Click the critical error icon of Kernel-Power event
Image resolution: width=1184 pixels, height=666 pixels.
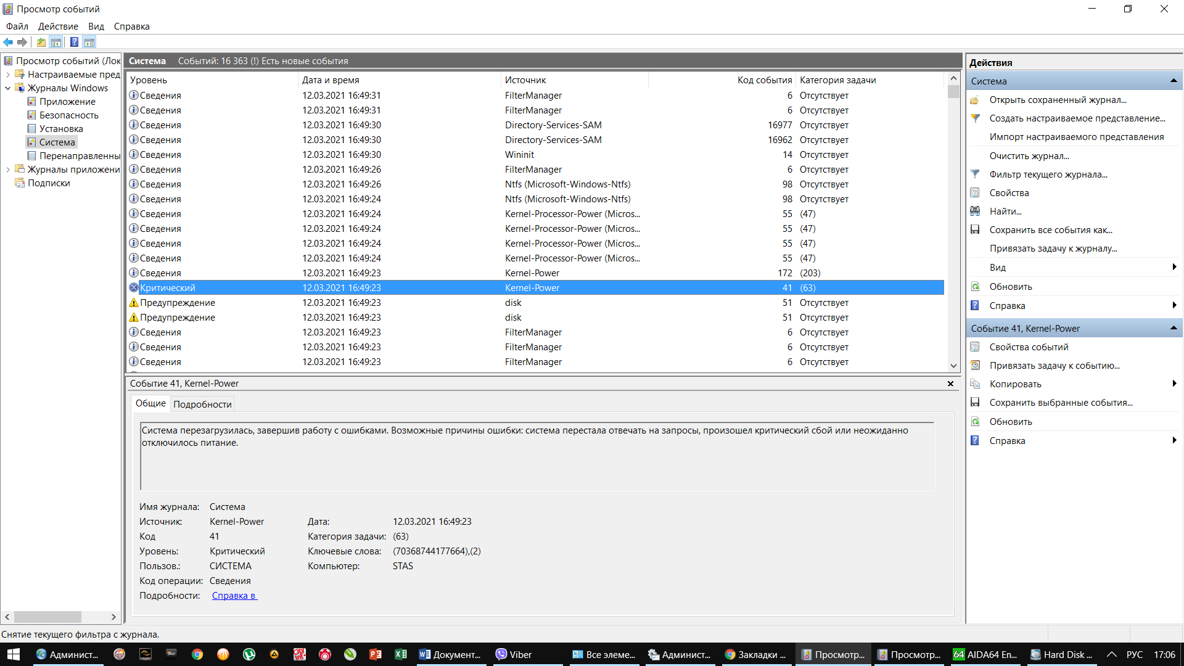(x=133, y=287)
